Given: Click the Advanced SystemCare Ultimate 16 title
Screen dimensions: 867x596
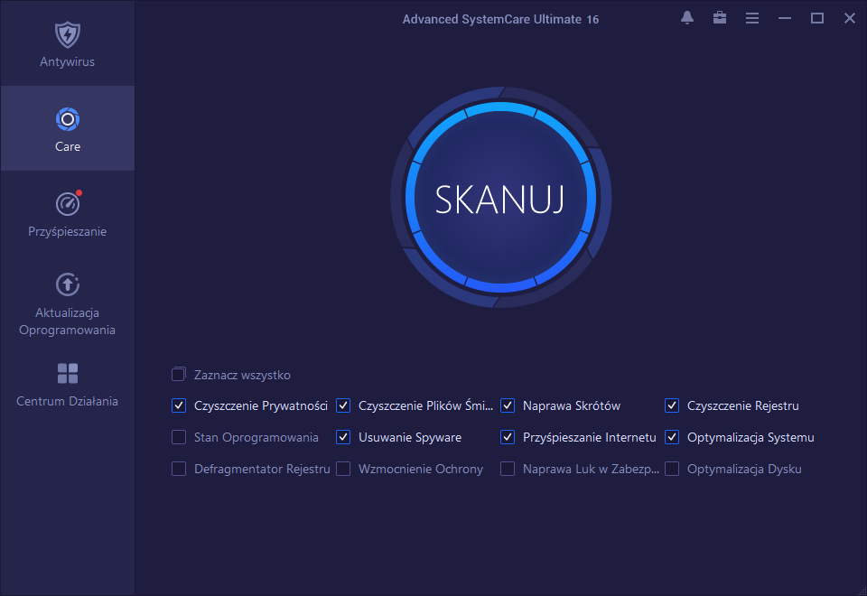Looking at the screenshot, I should 500,19.
